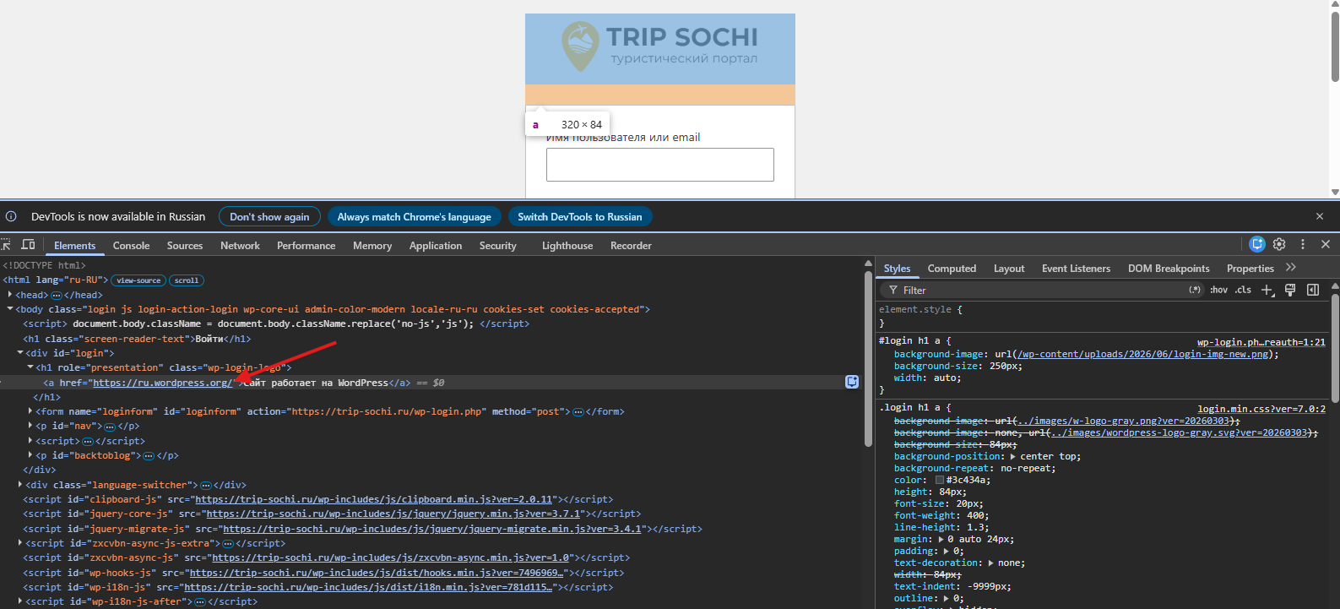Toggle the device toolbar icon
Screen dimensions: 1340x609
pos(28,245)
